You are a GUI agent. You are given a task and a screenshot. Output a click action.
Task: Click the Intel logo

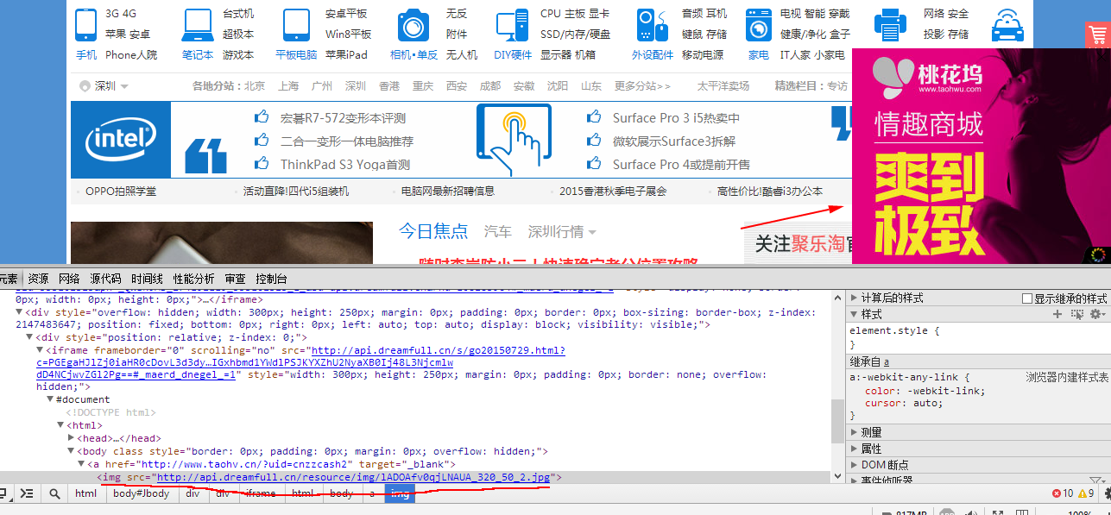(x=121, y=138)
